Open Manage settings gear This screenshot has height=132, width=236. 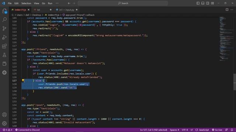(4, 124)
